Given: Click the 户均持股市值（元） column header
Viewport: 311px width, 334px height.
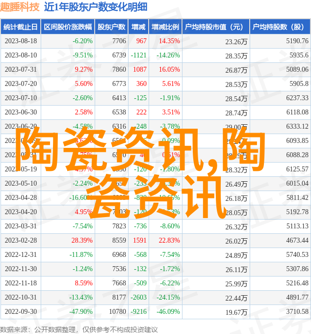Looking at the screenshot, I should (x=216, y=27).
